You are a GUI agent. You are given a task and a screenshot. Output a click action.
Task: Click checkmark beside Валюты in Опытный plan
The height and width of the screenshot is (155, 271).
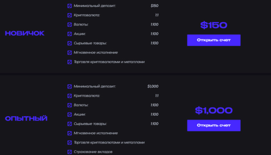pos(69,105)
